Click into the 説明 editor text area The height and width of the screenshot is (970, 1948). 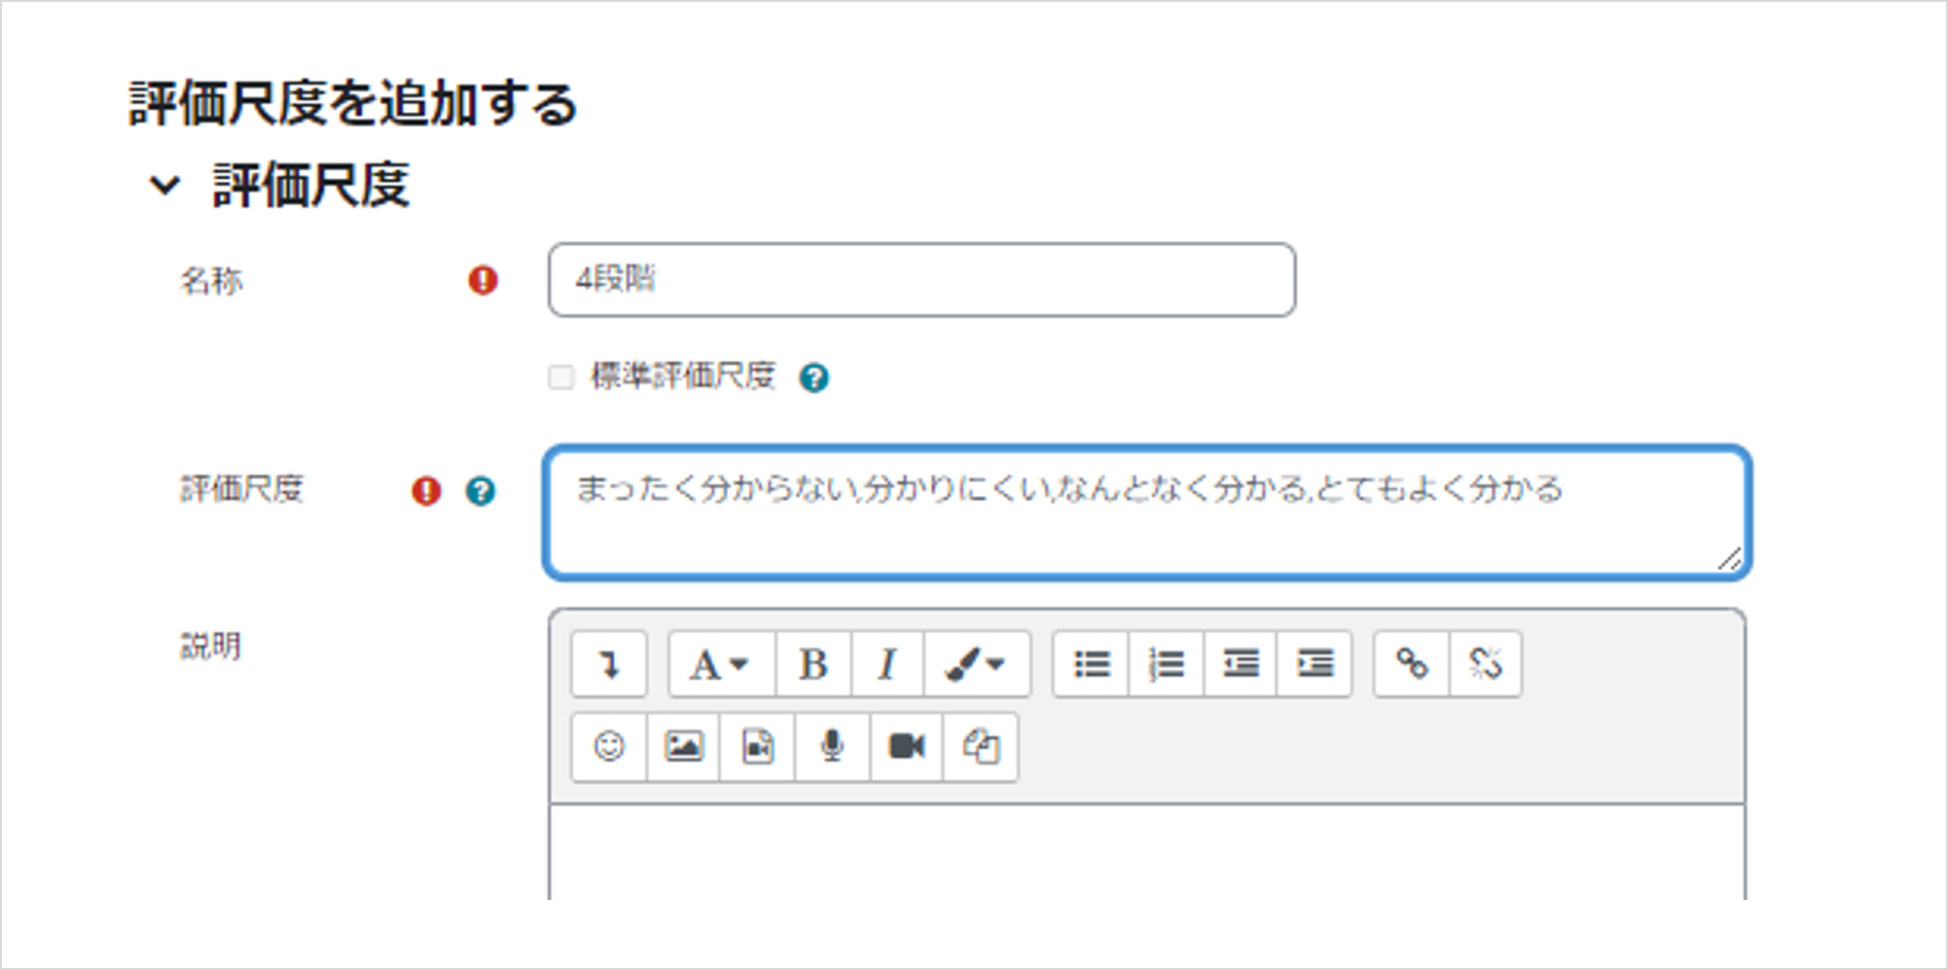1147,852
